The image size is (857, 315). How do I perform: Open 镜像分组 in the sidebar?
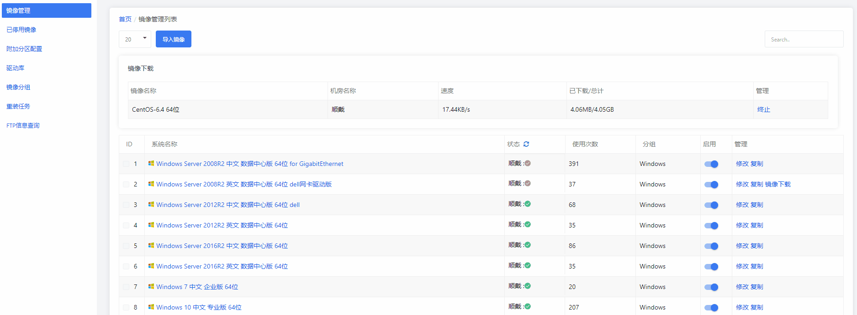(18, 87)
